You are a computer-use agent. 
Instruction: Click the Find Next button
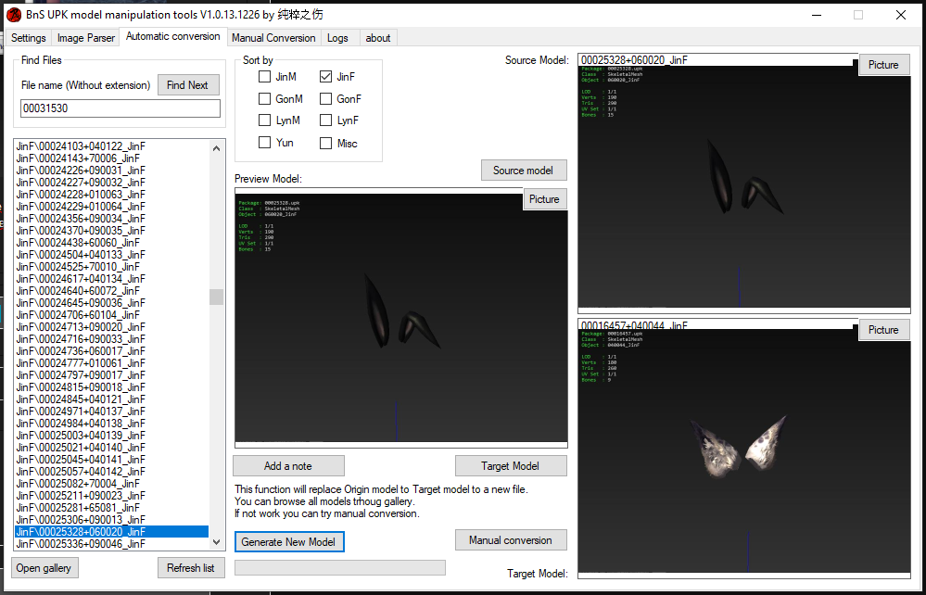(x=188, y=85)
